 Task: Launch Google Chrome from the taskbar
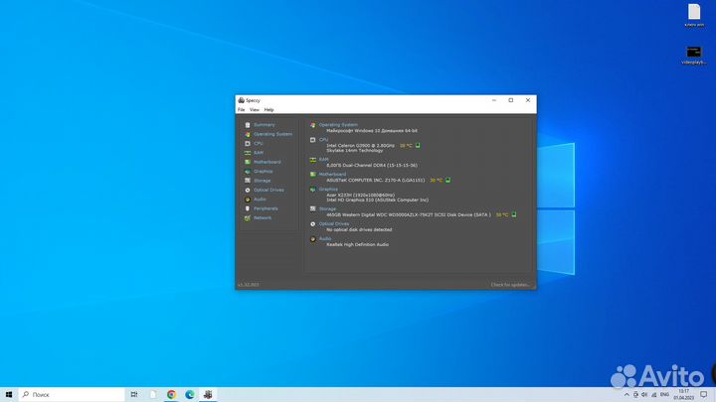click(x=171, y=395)
